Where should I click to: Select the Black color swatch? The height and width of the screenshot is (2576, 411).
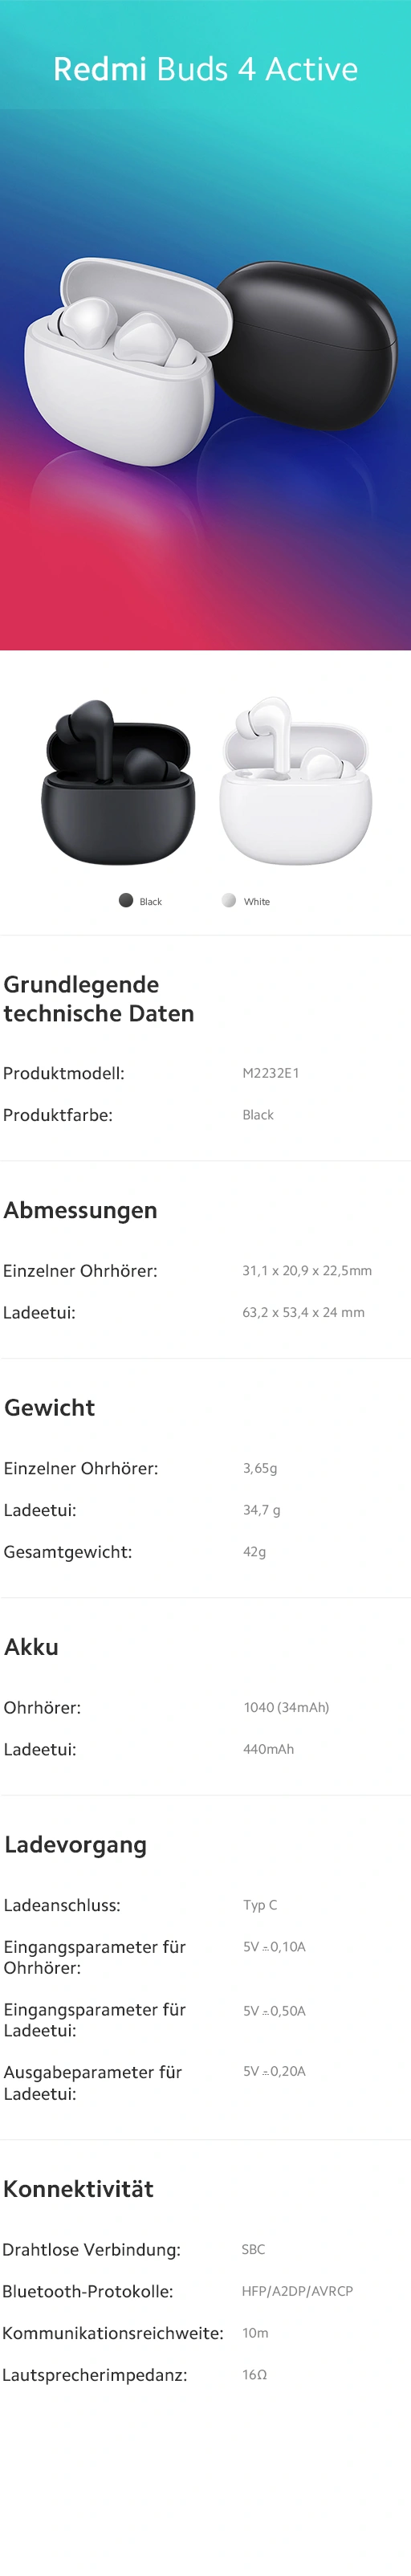[126, 900]
